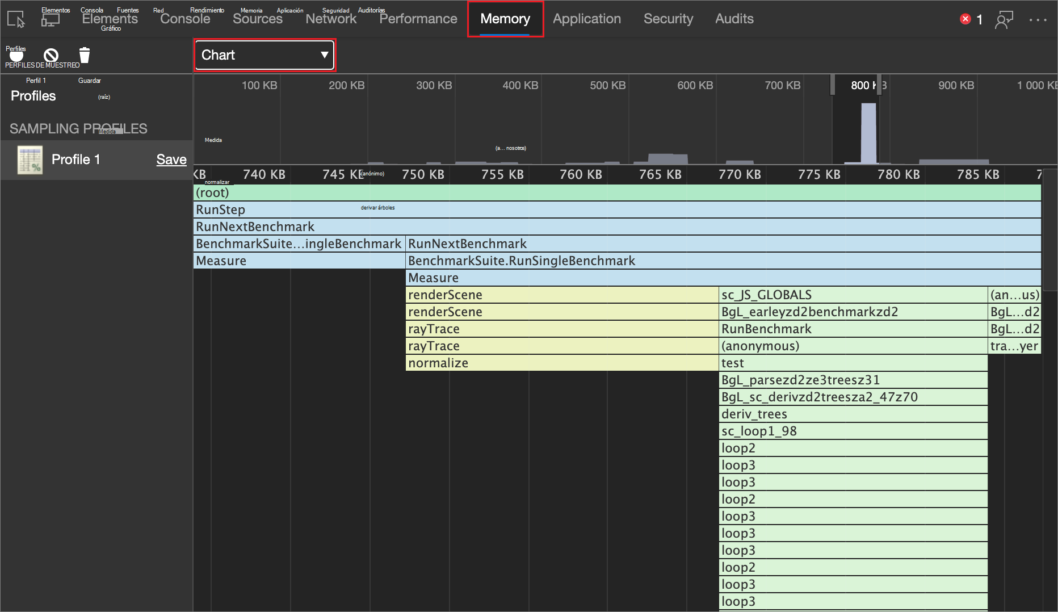This screenshot has width=1058, height=612.
Task: Switch to the Performance tab
Action: 418,19
